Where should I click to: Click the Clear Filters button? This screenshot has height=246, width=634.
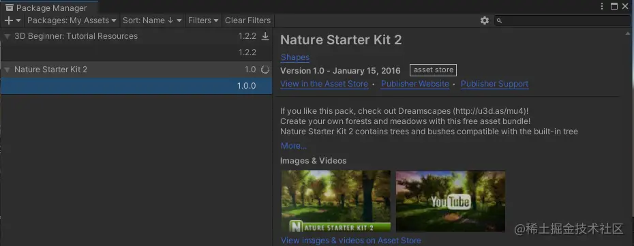pos(248,20)
